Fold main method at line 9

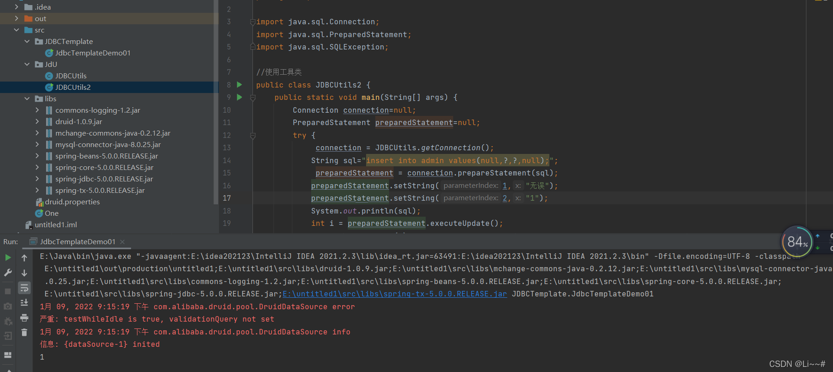pos(252,98)
